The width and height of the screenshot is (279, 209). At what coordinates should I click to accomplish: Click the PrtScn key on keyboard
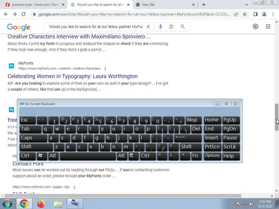213,147
